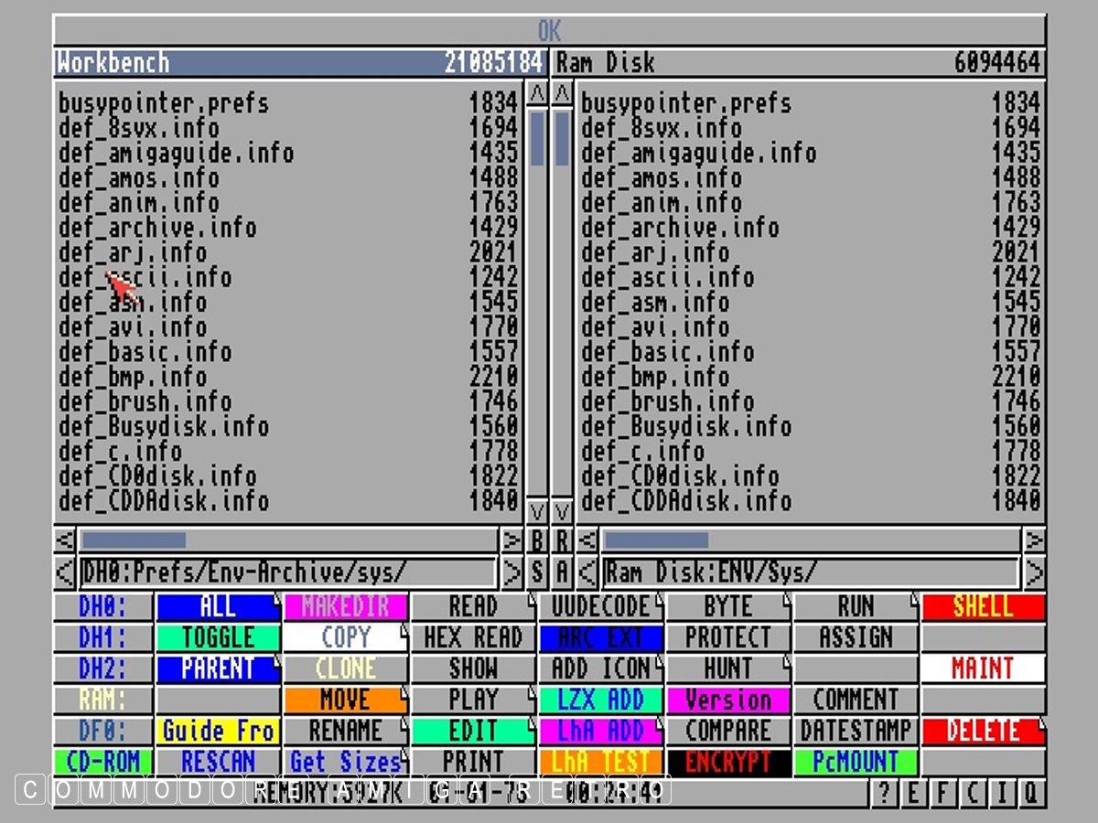Click the 'S' button between the path fields
The height and width of the screenshot is (823, 1098).
tap(537, 573)
